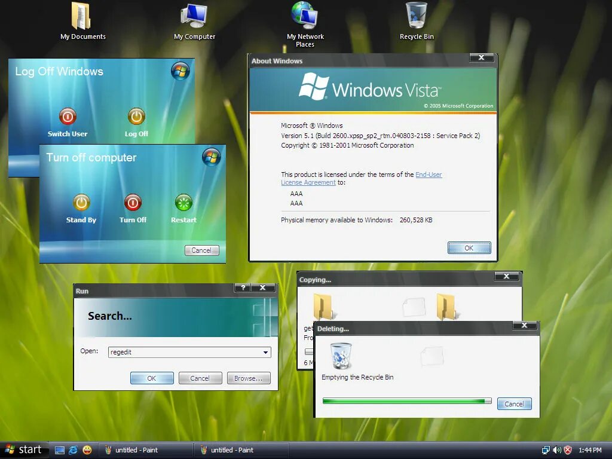Open the Run dialog's Open dropdown arrow
Image resolution: width=612 pixels, height=459 pixels.
265,352
